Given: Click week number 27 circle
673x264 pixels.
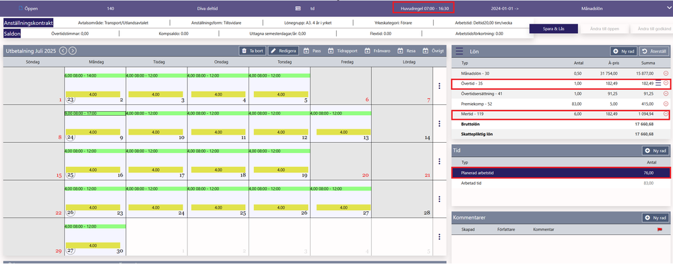Looking at the screenshot, I should pyautogui.click(x=70, y=251).
